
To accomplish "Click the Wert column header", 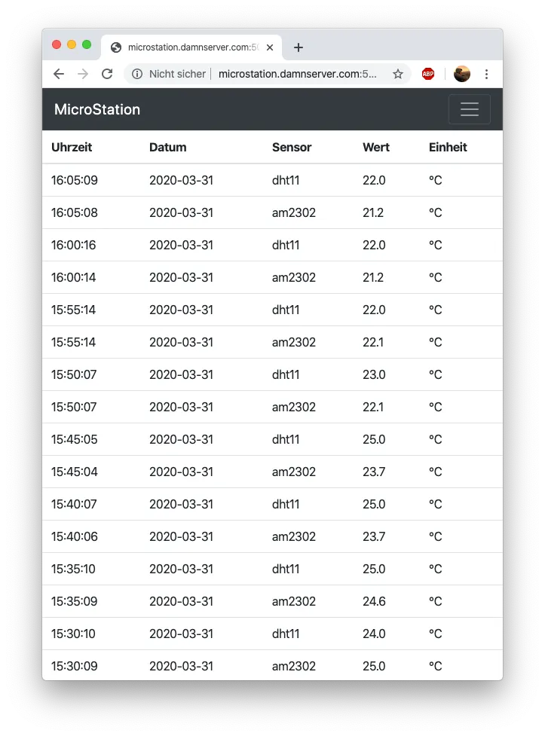I will pyautogui.click(x=376, y=147).
